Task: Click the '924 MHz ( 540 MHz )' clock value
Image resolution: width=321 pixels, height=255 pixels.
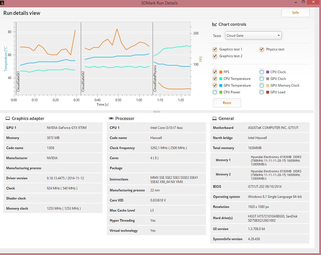Action: [62, 188]
